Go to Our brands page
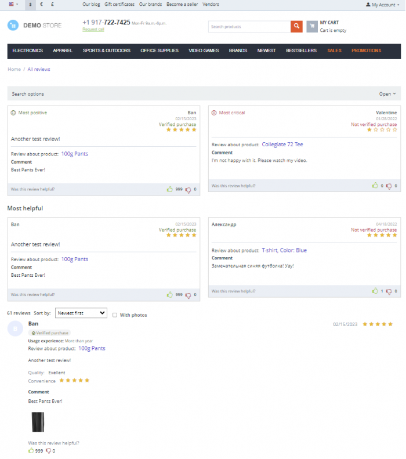 point(150,5)
